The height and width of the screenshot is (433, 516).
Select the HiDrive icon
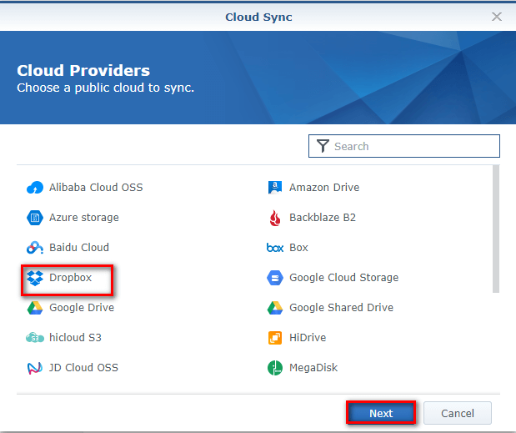275,338
